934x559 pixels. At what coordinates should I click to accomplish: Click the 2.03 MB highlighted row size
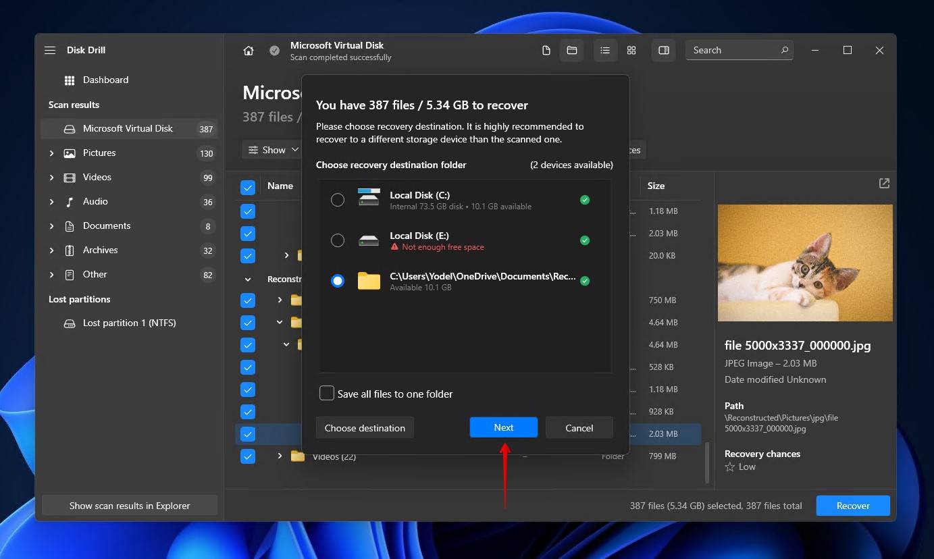(x=663, y=434)
